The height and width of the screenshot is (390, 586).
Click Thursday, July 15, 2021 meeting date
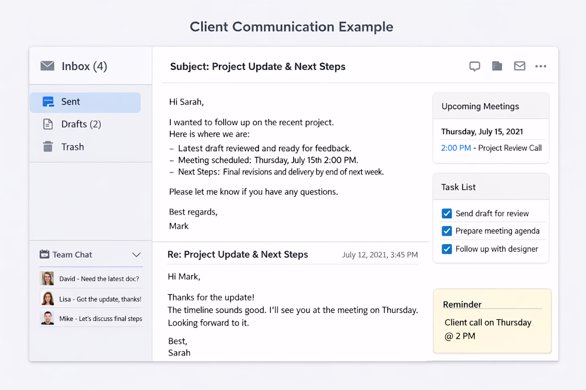coord(482,131)
